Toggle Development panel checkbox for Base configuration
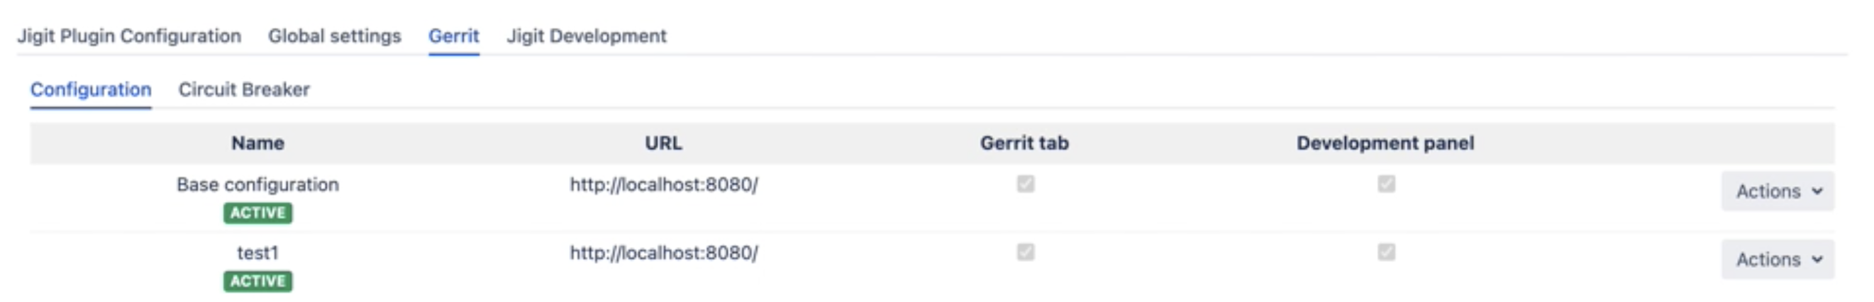The image size is (1874, 302). pyautogui.click(x=1386, y=183)
